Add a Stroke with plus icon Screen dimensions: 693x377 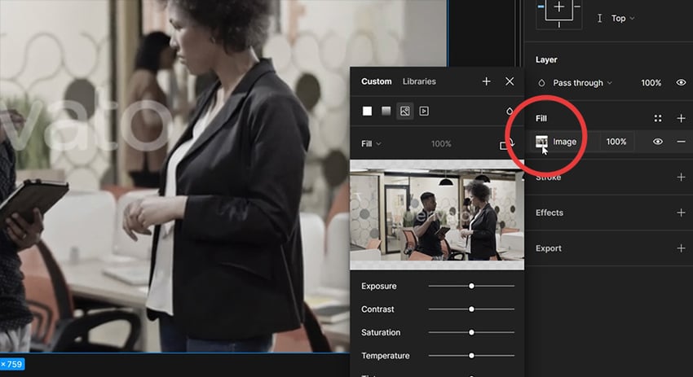coord(681,177)
